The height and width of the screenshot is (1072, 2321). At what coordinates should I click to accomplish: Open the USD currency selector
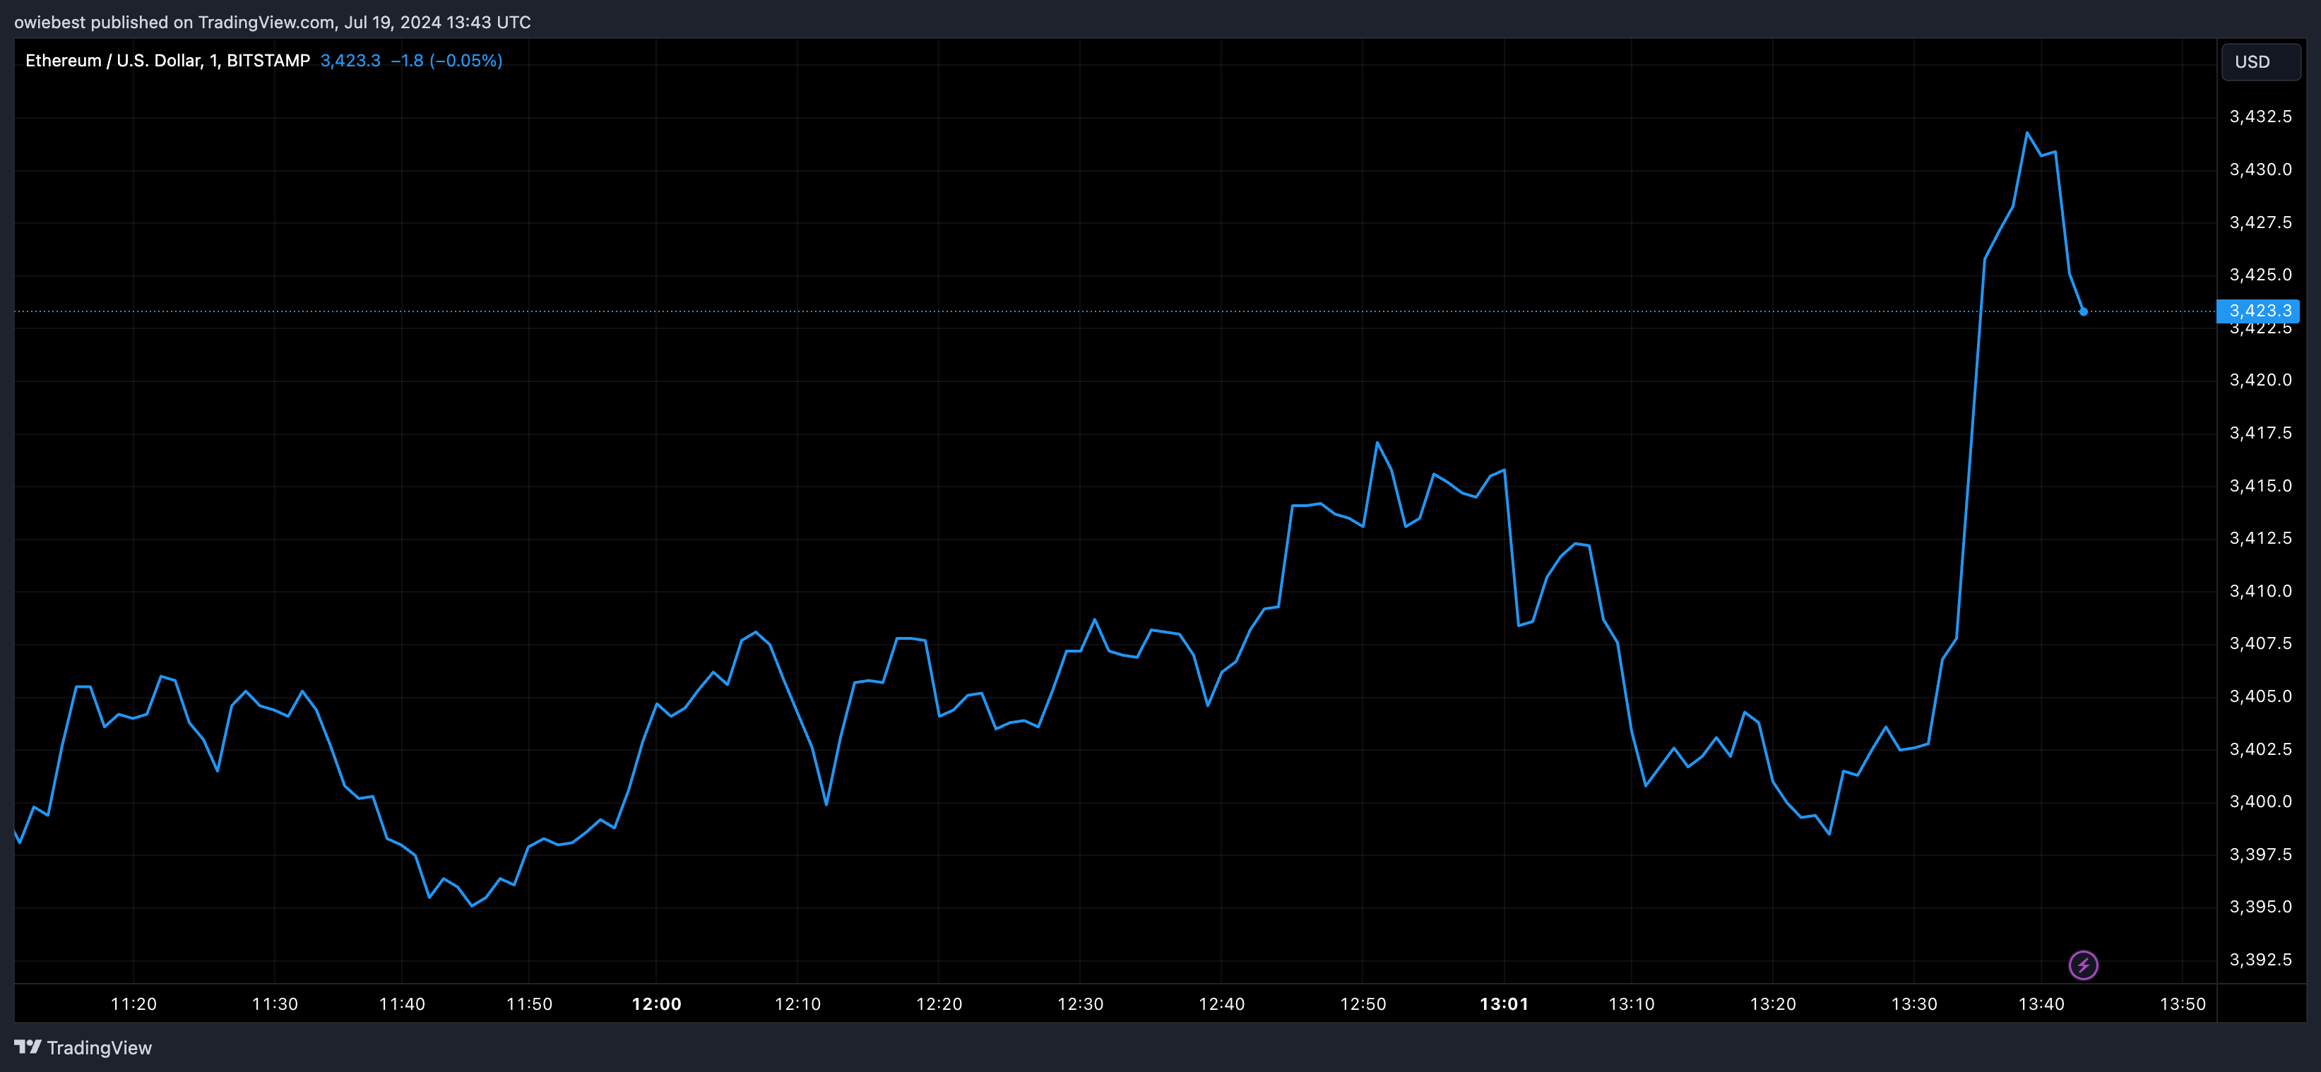(2260, 62)
